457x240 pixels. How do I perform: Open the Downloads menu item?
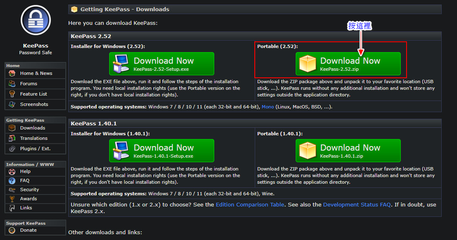[x=36, y=128]
